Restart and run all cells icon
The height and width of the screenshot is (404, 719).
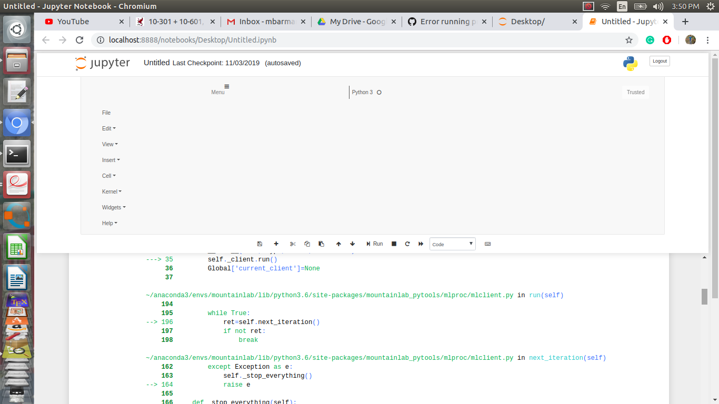click(x=420, y=244)
